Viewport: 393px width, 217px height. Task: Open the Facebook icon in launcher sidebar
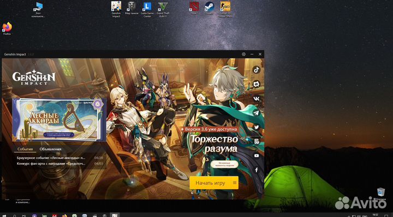256,170
